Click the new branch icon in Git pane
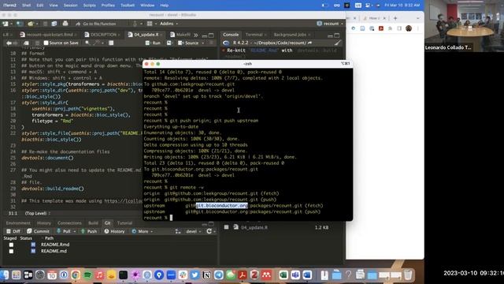Screen dimensions: 504x284 point(178,231)
